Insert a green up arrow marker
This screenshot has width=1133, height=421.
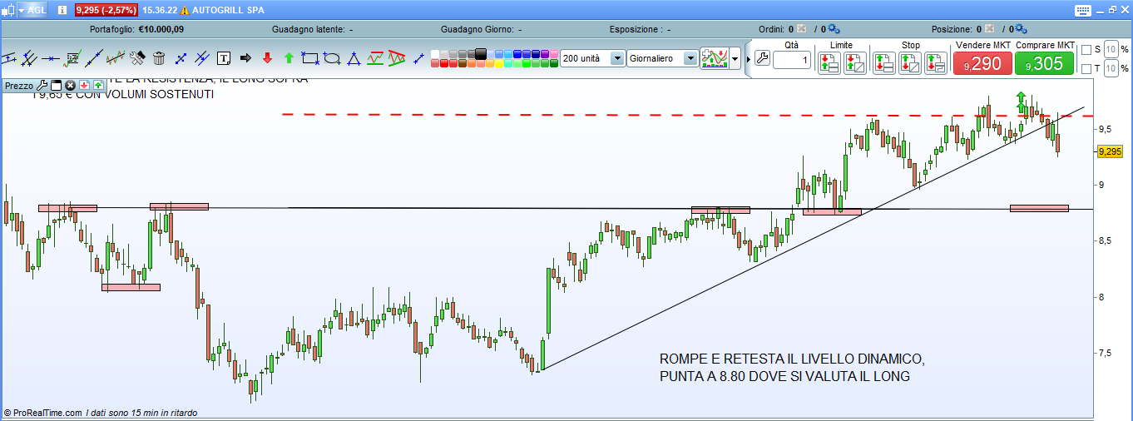289,58
